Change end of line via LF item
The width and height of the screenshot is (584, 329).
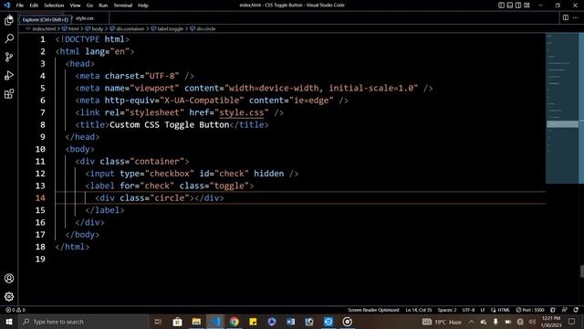click(483, 310)
